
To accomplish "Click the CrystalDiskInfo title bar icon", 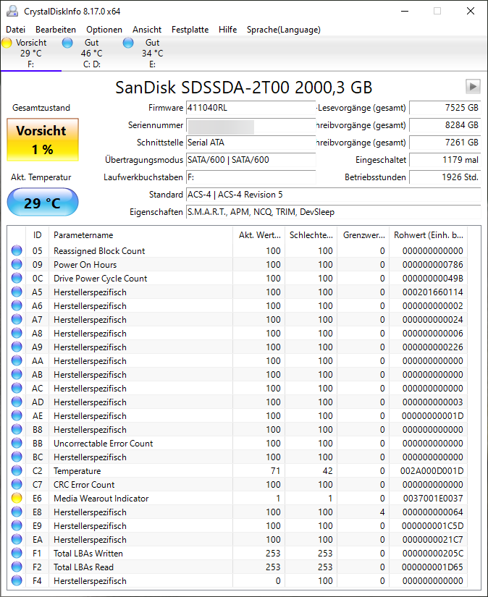I will pyautogui.click(x=12, y=11).
